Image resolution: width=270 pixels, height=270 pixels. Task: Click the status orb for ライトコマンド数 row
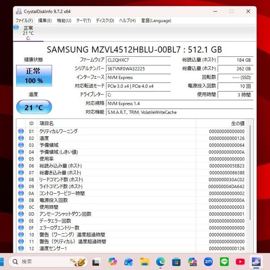[21, 186]
